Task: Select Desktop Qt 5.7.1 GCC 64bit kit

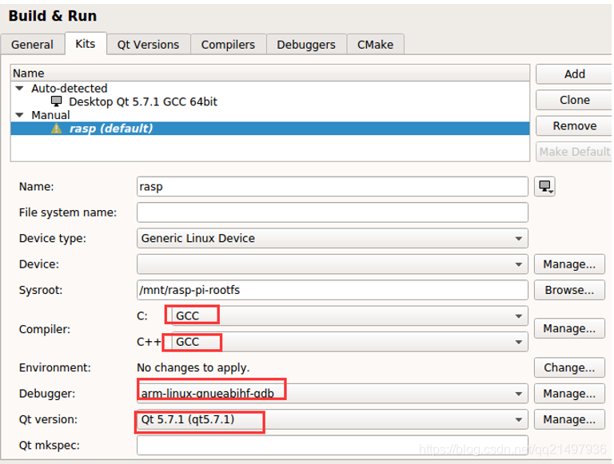Action: 142,102
